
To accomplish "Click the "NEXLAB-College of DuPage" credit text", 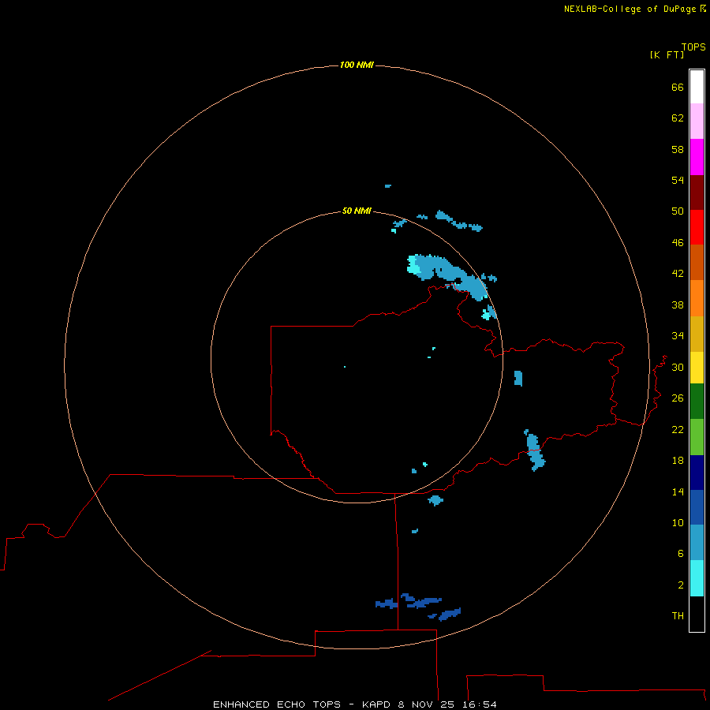I will (x=630, y=9).
